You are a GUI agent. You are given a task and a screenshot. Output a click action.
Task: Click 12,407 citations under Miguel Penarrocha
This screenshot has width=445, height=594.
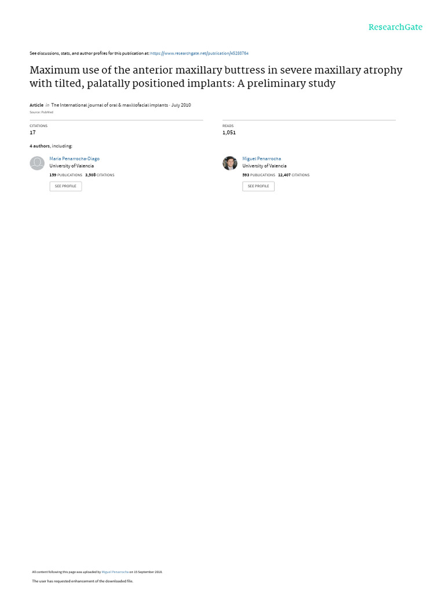tap(294, 175)
